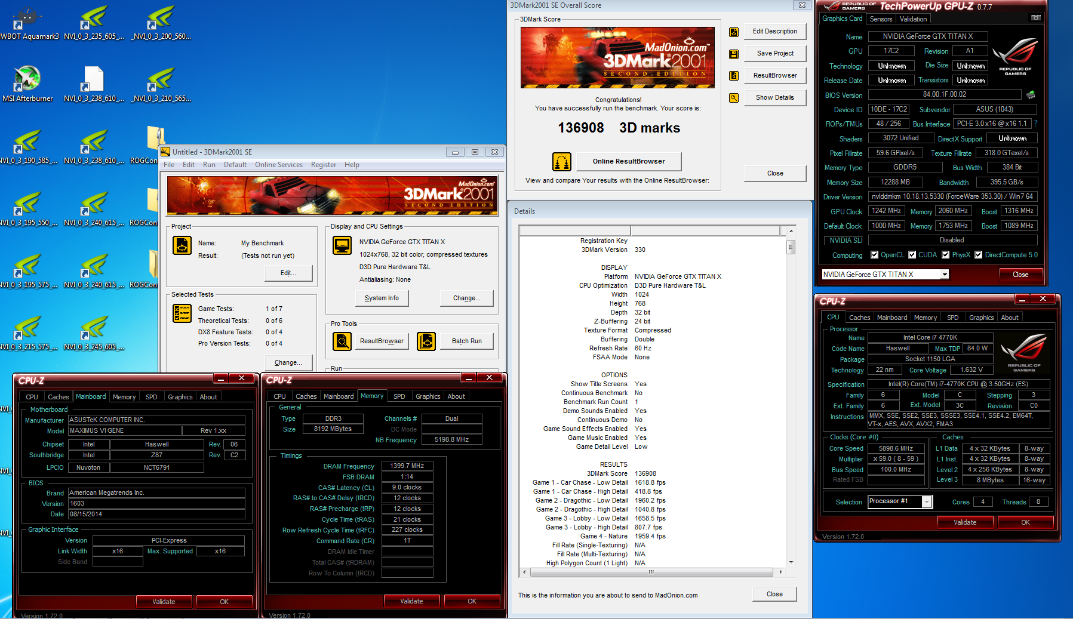Open NVI_0_3_245_605 desktop shortcut
The width and height of the screenshot is (1073, 619).
94,332
